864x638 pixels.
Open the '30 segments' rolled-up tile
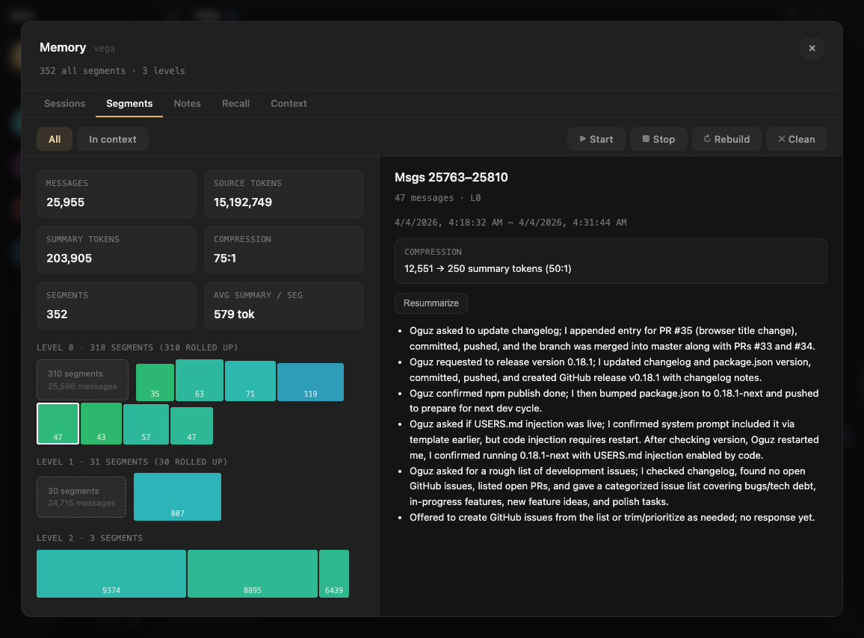81,497
